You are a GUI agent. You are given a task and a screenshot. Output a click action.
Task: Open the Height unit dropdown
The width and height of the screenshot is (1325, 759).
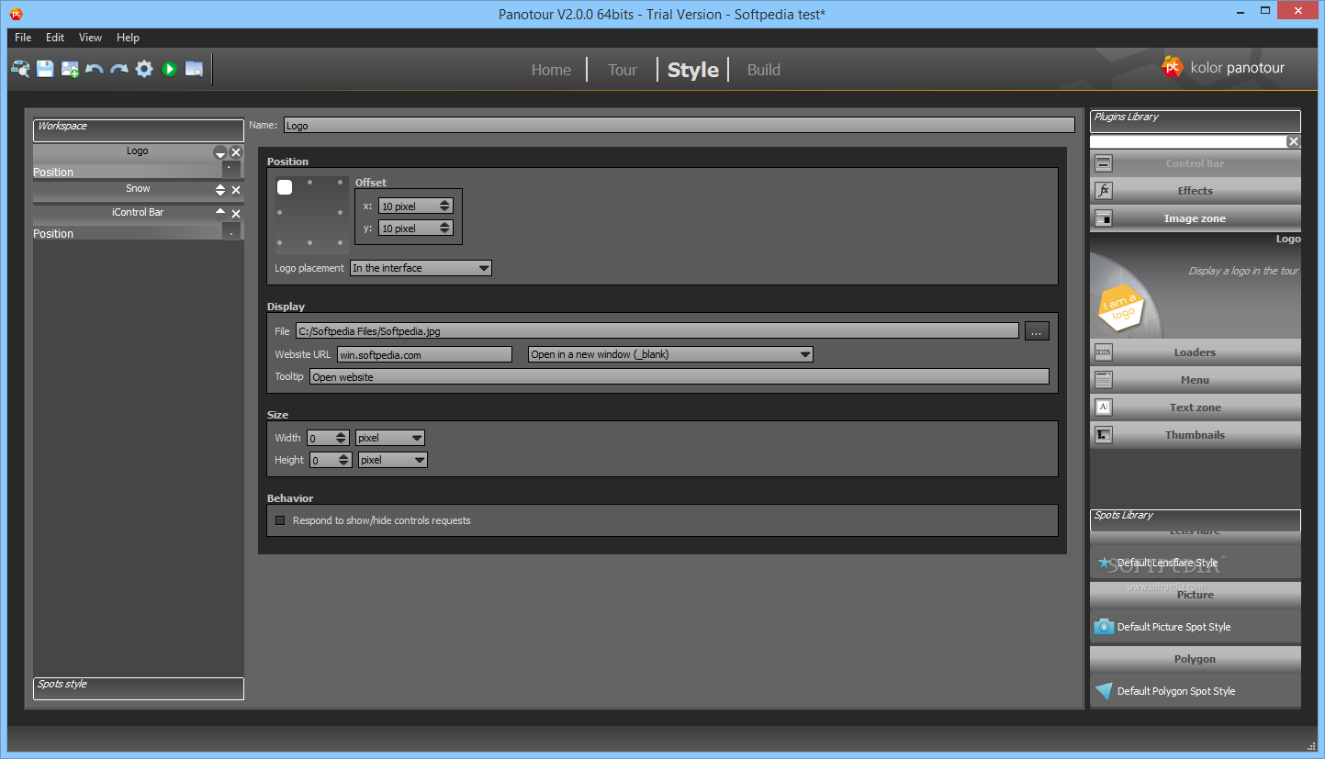click(x=392, y=460)
